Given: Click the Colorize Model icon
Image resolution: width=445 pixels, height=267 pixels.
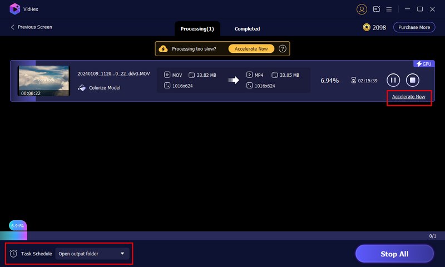Looking at the screenshot, I should (x=82, y=88).
